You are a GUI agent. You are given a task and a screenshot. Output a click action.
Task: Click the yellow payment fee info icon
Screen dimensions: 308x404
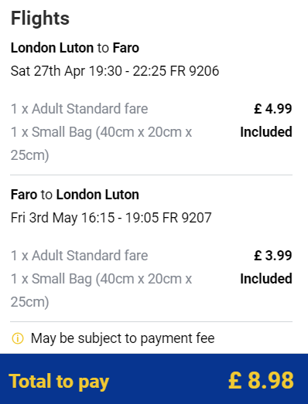coord(18,338)
